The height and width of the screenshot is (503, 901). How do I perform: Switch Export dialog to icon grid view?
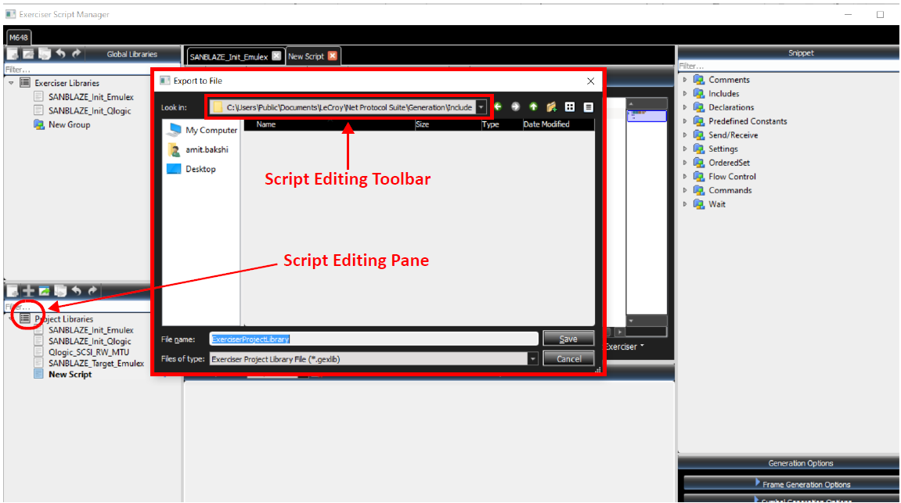(x=569, y=107)
